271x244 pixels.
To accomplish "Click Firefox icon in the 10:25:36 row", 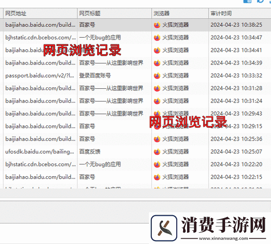I will (157, 139).
